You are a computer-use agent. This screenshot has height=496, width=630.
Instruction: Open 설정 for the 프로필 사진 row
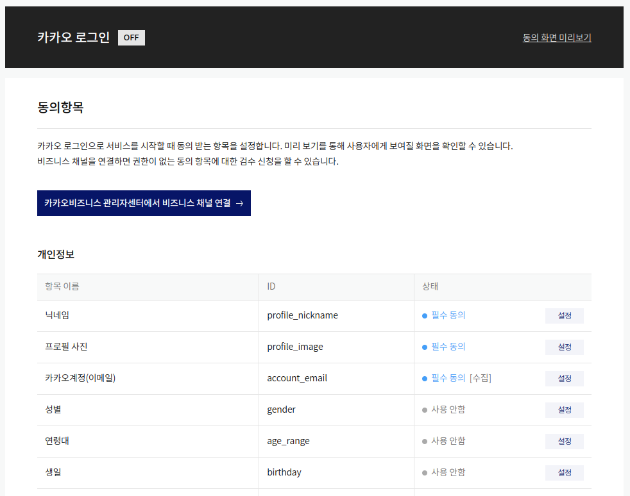point(564,347)
